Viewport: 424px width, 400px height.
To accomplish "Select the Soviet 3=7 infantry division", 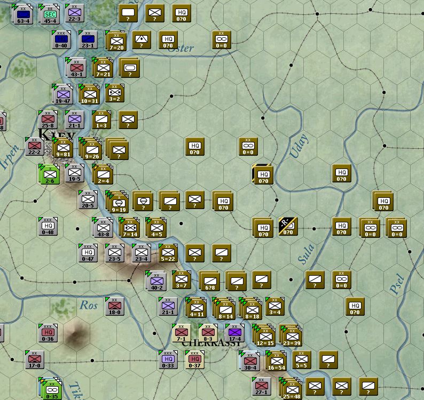I will point(181,279).
